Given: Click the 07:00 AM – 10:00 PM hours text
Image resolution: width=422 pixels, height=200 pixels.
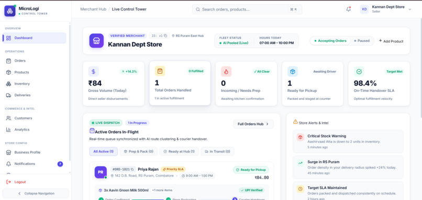Looking at the screenshot, I should click(x=276, y=43).
